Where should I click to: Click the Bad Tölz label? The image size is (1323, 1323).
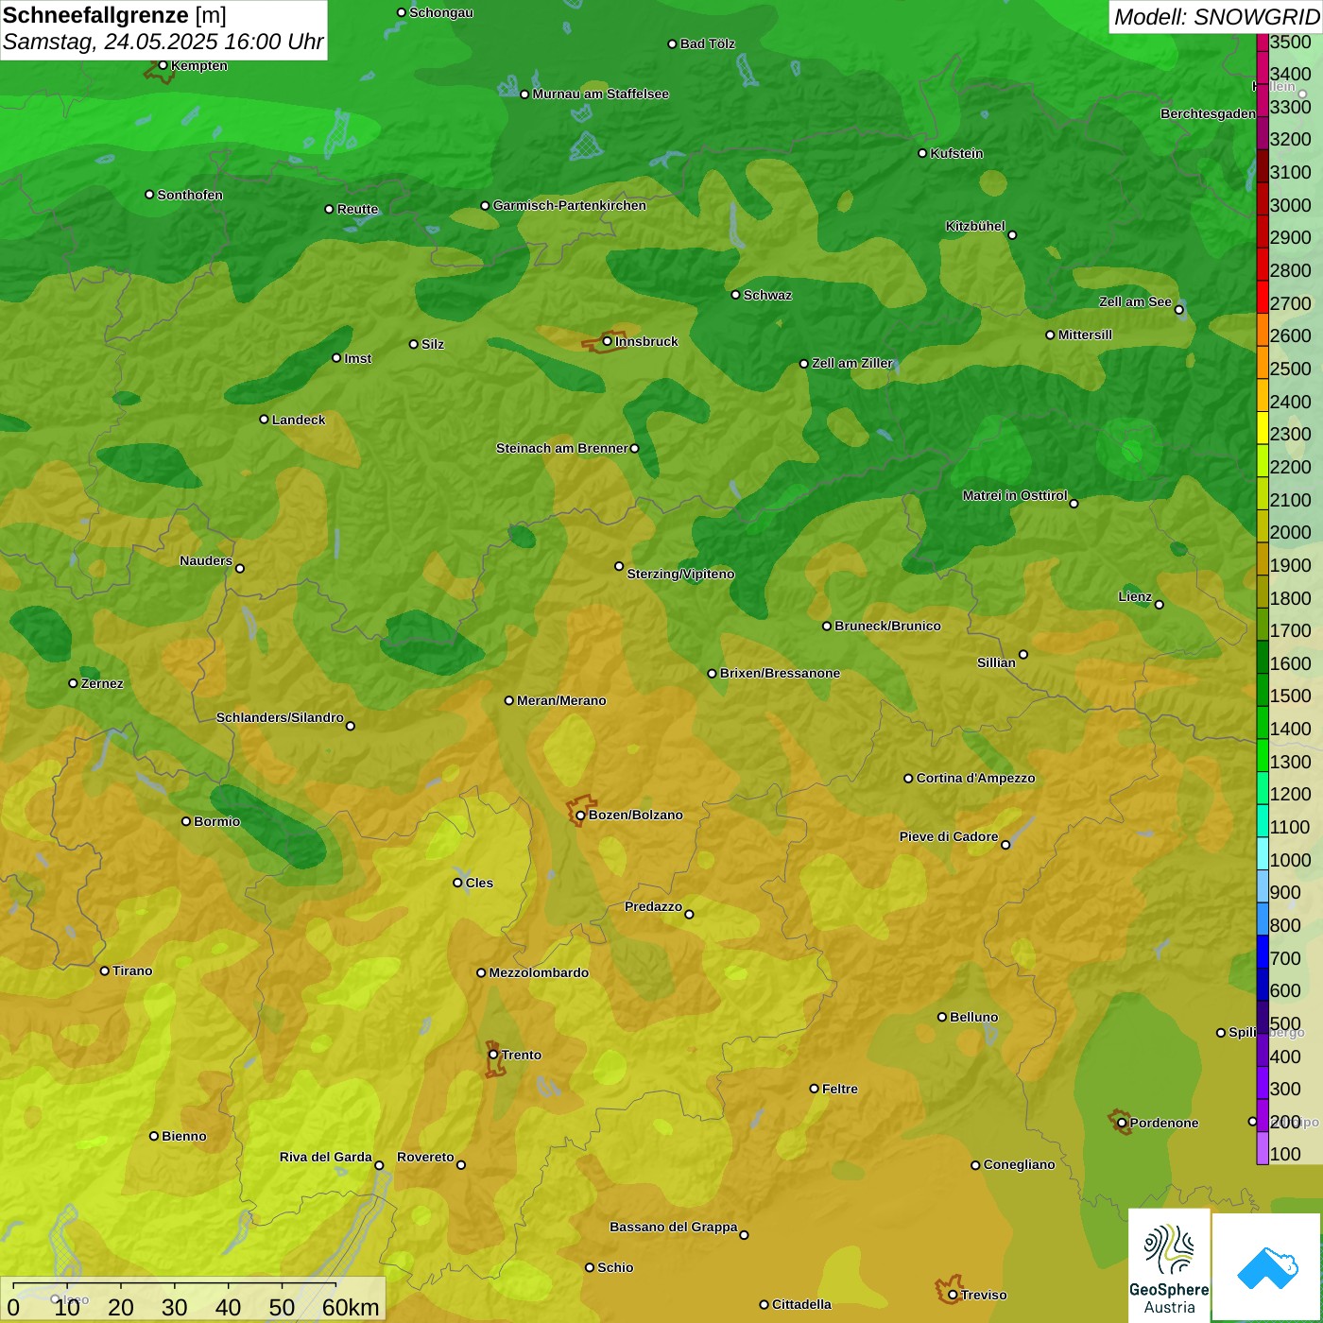[708, 43]
